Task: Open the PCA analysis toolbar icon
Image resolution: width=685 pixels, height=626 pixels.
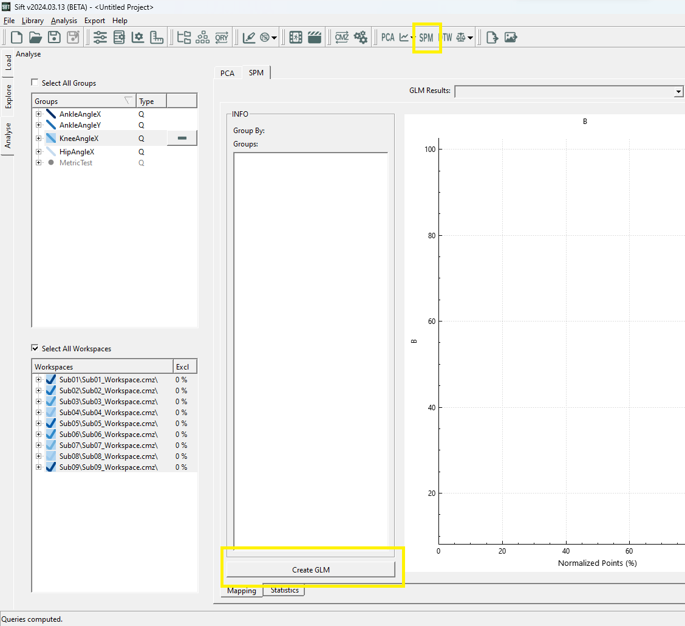Action: click(x=387, y=37)
